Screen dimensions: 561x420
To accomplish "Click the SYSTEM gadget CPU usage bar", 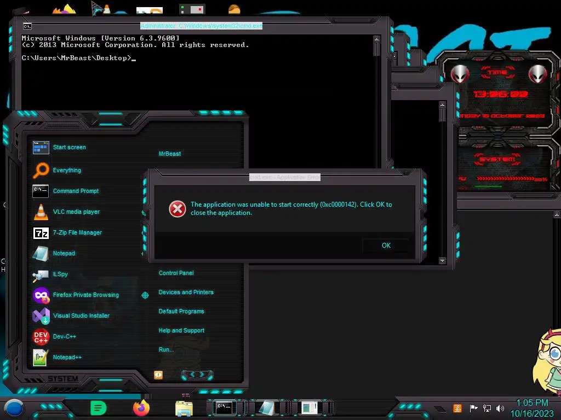I will (506, 179).
